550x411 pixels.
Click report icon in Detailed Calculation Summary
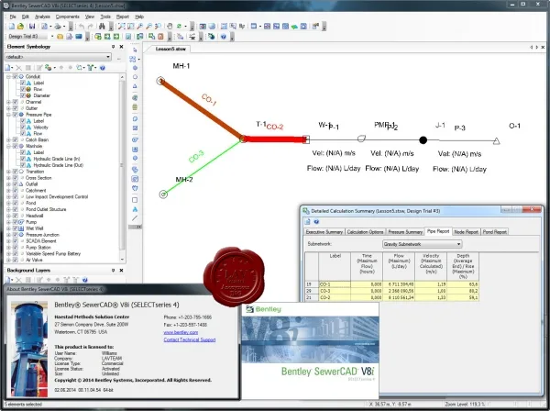pyautogui.click(x=308, y=222)
